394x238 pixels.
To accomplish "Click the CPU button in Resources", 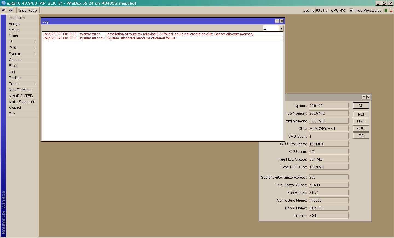I will tap(361, 129).
